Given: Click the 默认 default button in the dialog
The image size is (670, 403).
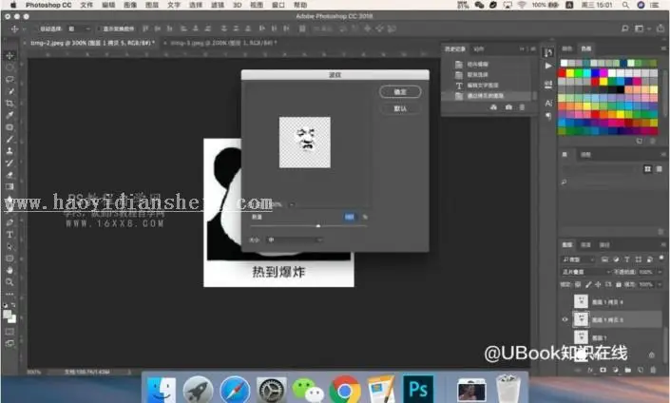Looking at the screenshot, I should pos(400,108).
